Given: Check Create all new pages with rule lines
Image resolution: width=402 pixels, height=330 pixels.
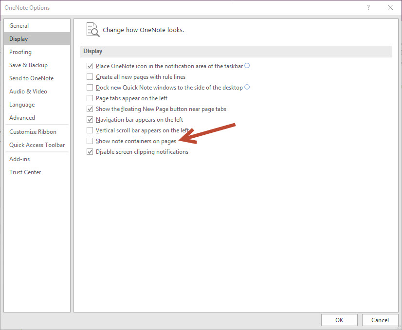Looking at the screenshot, I should click(90, 77).
